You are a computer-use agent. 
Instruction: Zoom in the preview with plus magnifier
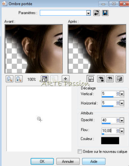click(19, 79)
